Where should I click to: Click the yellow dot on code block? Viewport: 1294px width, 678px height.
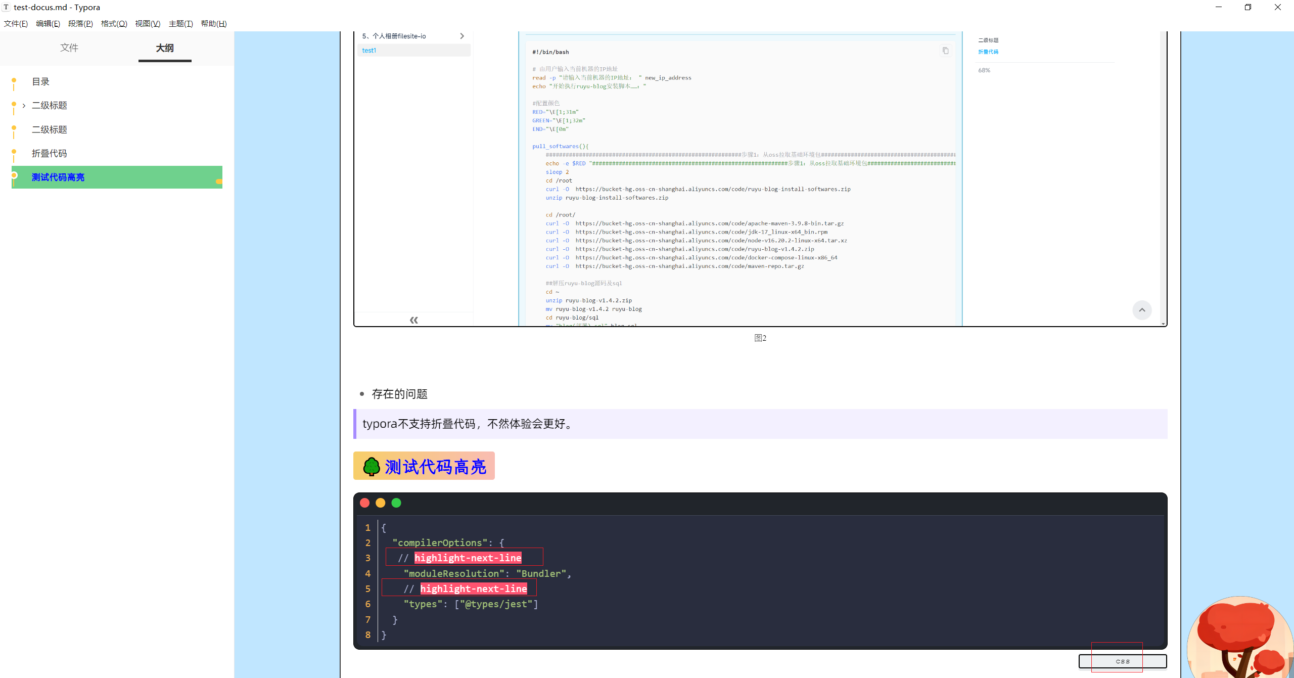click(x=381, y=503)
